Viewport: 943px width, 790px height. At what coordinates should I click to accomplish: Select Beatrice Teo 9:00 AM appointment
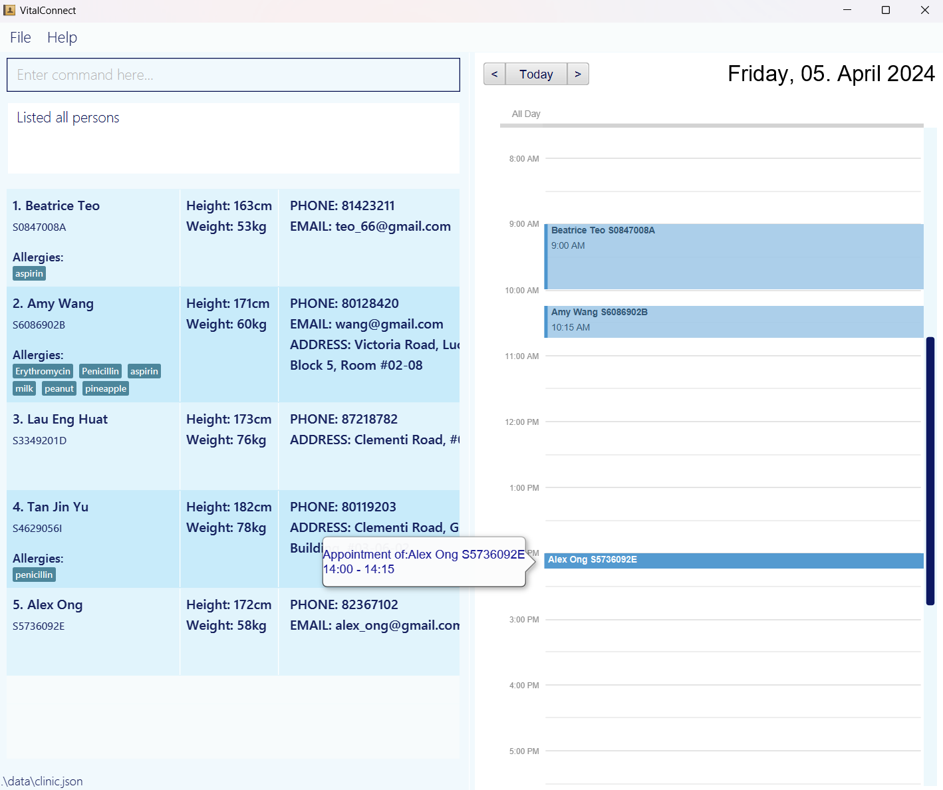734,256
